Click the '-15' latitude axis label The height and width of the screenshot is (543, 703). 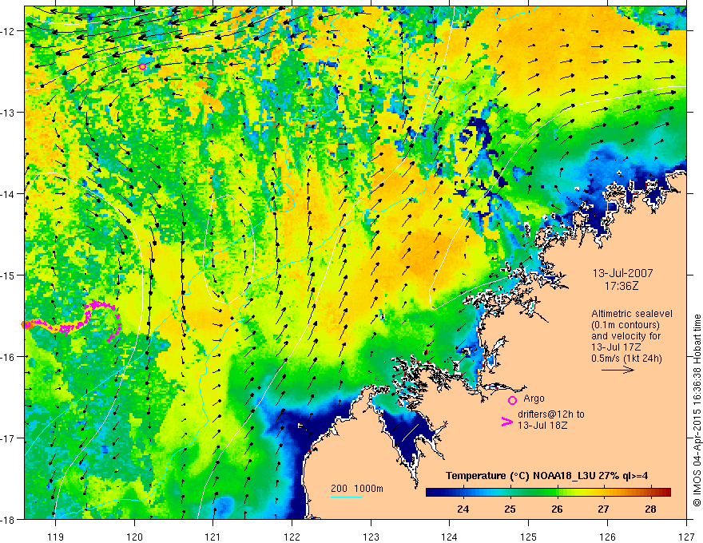tap(9, 275)
